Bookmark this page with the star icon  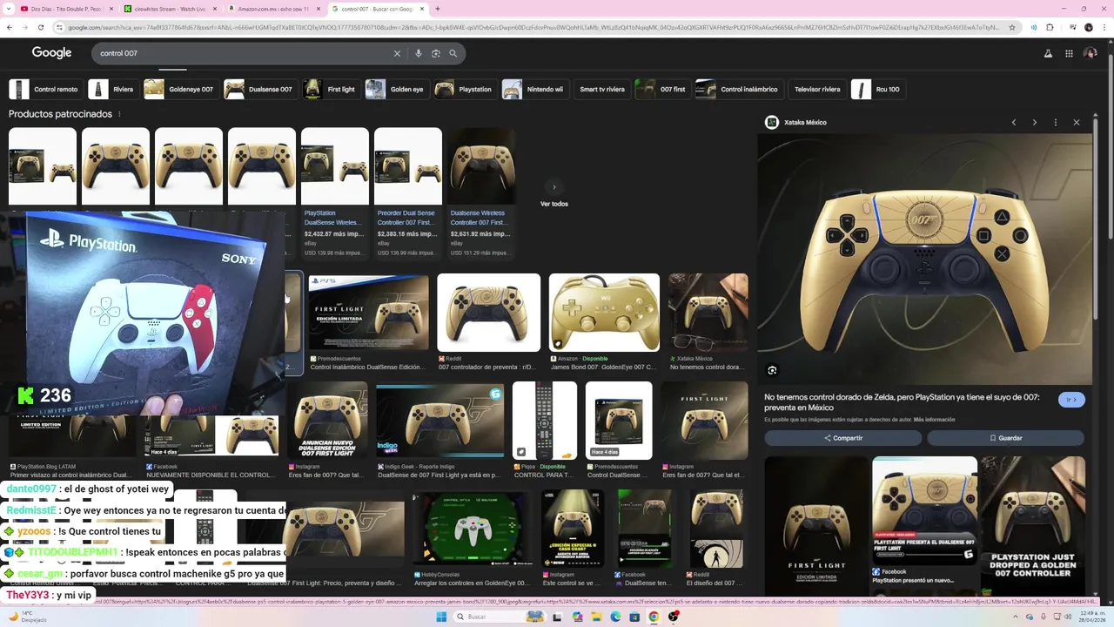pos(1012,27)
